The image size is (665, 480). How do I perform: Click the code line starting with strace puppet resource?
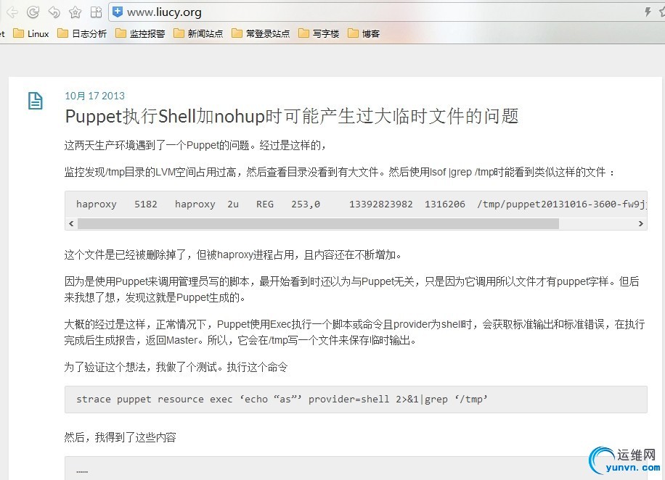tap(282, 399)
